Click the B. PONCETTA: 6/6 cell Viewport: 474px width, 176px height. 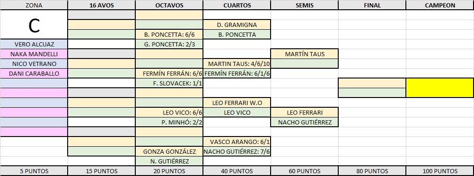tap(169, 35)
